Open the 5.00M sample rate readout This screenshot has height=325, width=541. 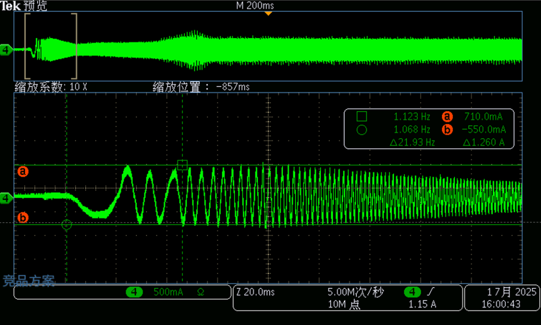point(350,292)
